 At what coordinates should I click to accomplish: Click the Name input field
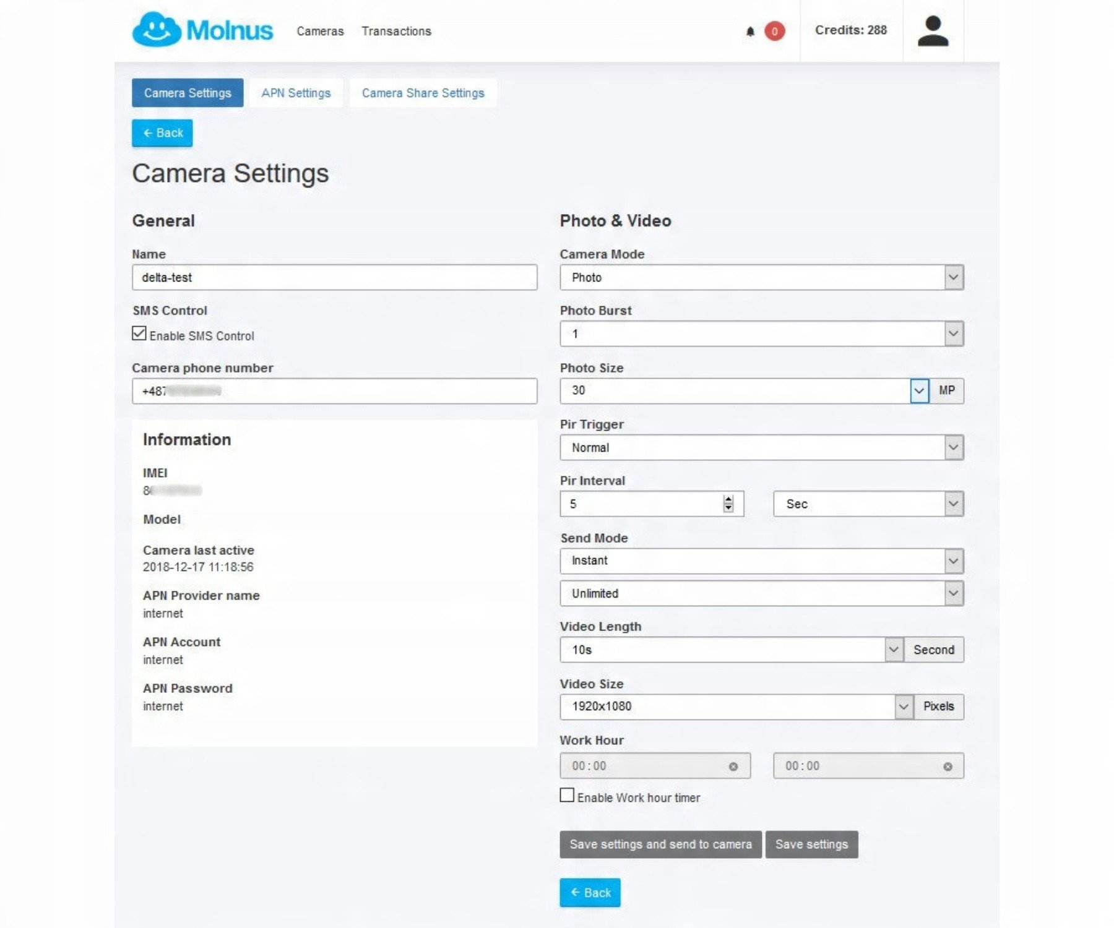334,277
